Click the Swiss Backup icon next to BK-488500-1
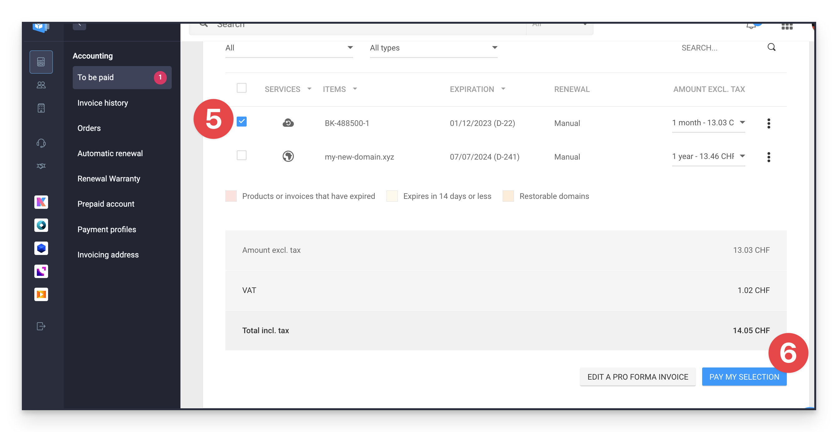The image size is (838, 432). [288, 123]
